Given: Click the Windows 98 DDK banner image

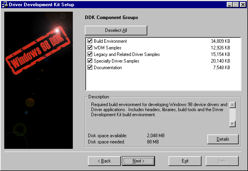Looking at the screenshot, I should [38, 80].
